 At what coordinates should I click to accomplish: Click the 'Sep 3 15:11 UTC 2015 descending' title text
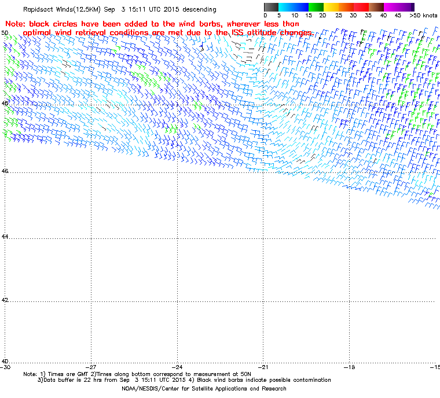[160, 9]
